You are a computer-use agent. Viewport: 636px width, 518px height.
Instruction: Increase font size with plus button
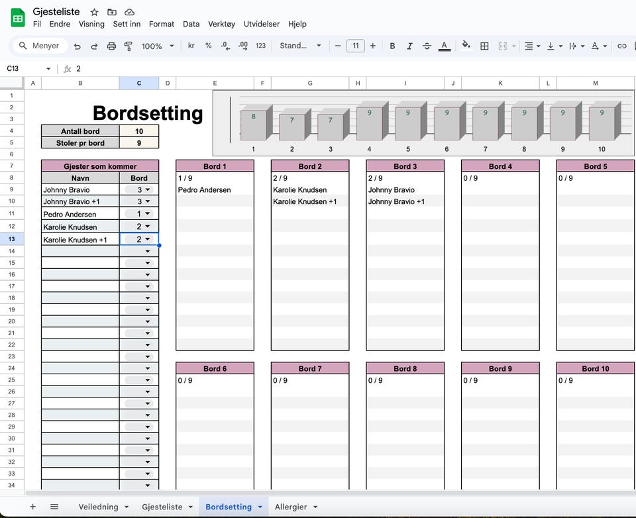373,46
